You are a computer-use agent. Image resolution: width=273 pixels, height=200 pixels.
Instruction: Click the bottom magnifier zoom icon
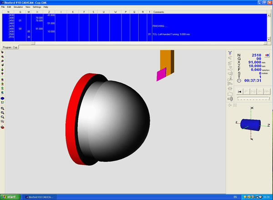tap(3, 117)
